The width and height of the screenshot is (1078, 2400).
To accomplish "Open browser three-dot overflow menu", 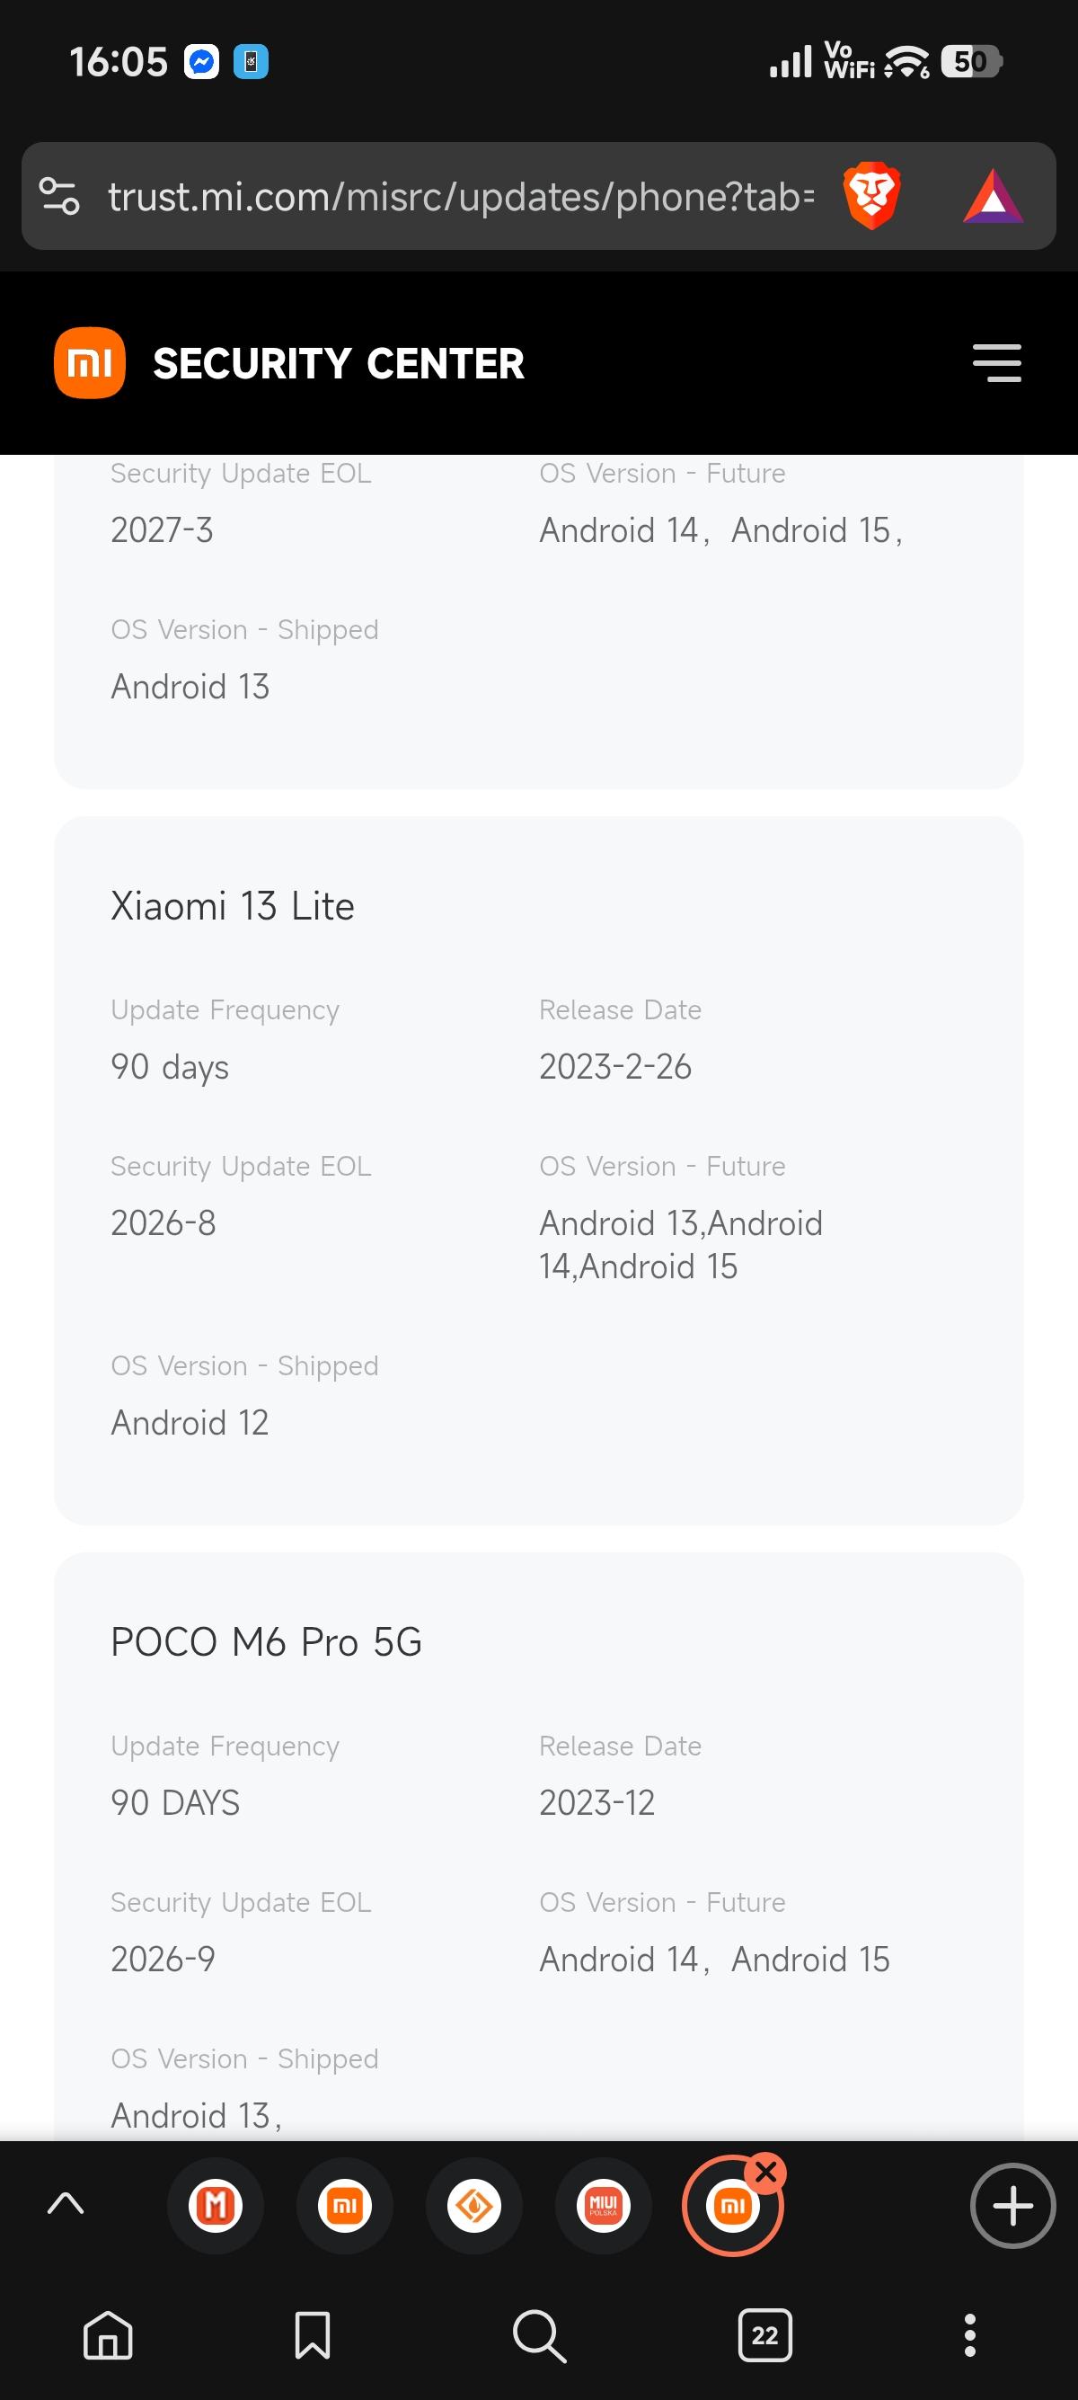I will coord(970,2334).
